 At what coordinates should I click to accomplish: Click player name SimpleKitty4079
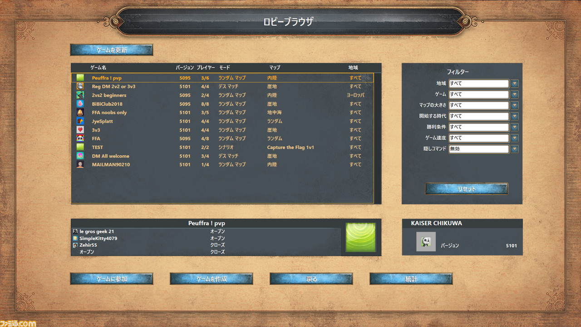point(98,238)
